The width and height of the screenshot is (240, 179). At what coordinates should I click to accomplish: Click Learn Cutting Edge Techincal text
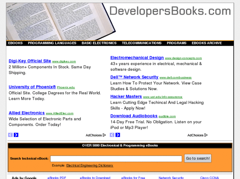pyautogui.click(x=157, y=105)
